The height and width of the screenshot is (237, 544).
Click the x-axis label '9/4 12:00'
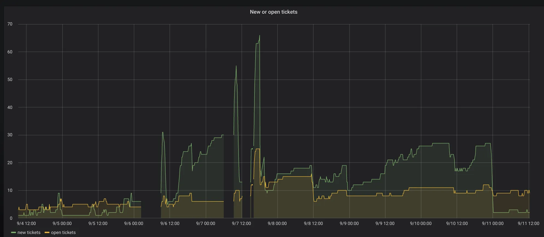pos(26,224)
